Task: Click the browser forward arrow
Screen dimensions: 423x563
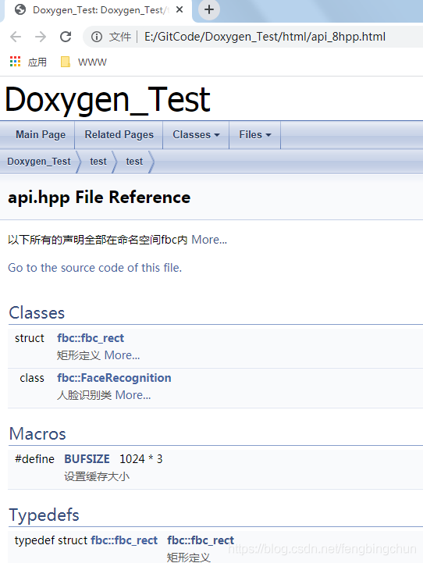Action: pos(41,37)
